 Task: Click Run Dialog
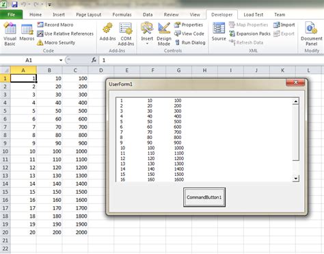[190, 42]
